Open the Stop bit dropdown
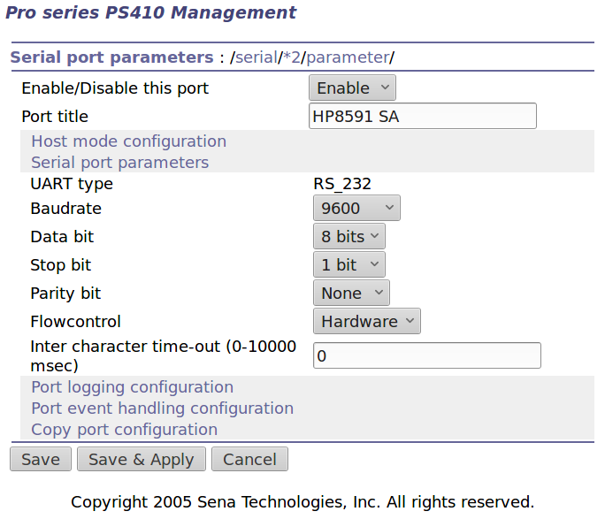Image resolution: width=605 pixels, height=519 pixels. click(348, 265)
